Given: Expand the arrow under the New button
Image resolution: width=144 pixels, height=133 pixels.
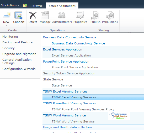Looking at the screenshot, I should point(6,25).
